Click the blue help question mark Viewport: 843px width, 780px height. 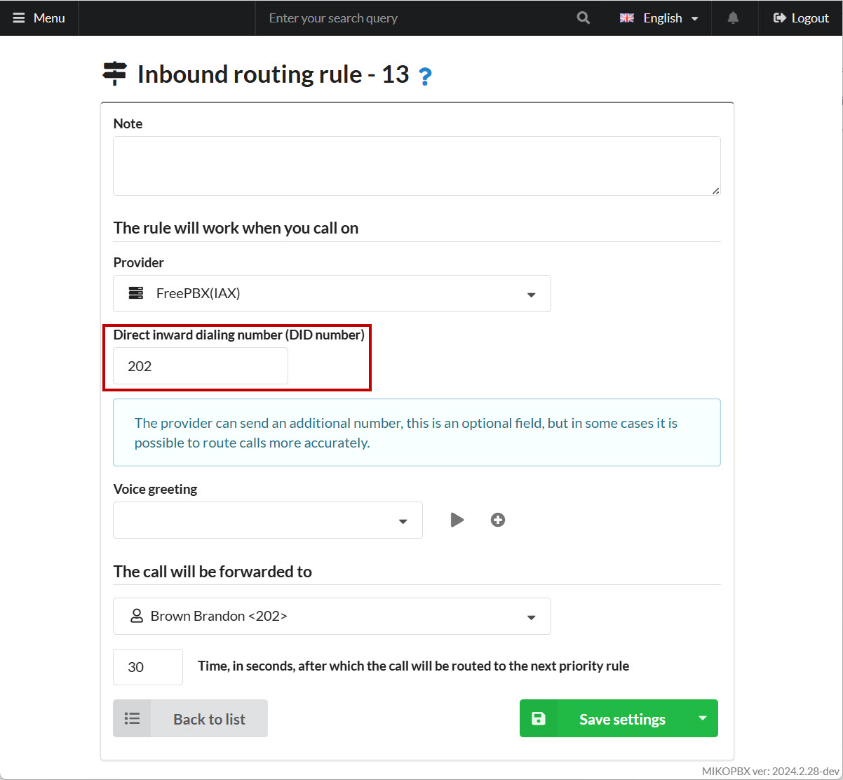tap(424, 76)
